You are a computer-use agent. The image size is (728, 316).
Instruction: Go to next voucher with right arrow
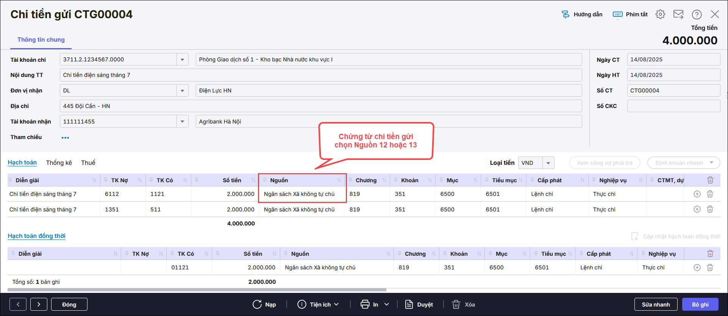tap(39, 304)
